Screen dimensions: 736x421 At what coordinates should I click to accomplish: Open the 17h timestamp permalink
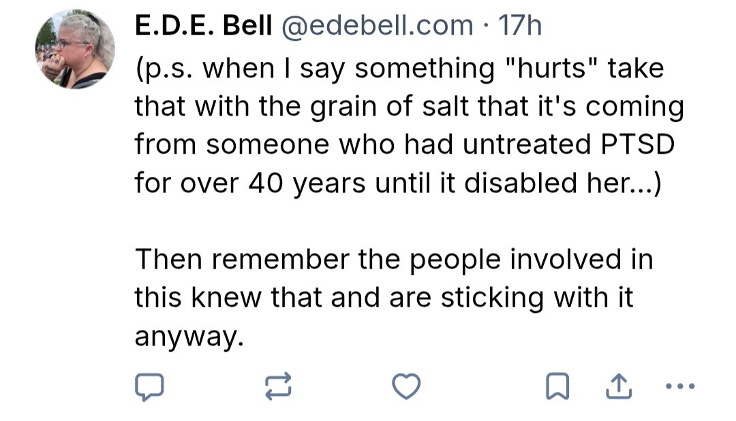[521, 27]
